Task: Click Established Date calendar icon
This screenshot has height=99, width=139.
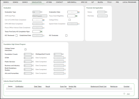Action: coord(44,36)
